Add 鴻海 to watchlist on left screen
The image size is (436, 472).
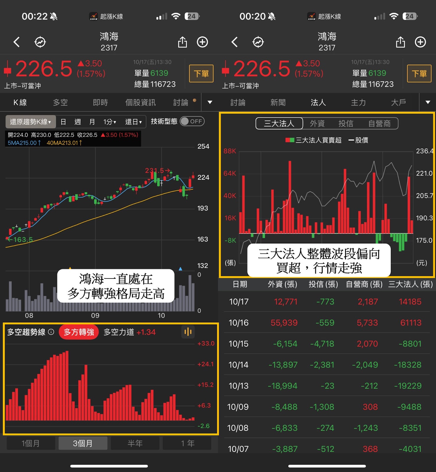click(x=203, y=42)
